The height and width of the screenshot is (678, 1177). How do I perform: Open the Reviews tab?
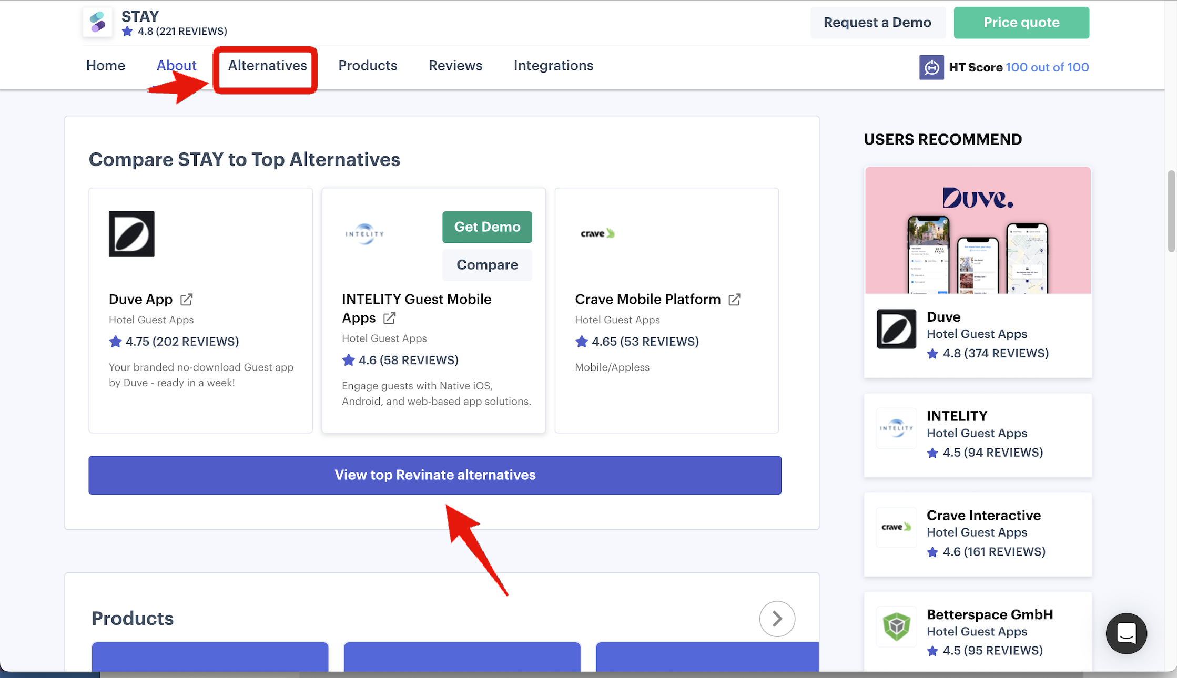[x=455, y=66]
